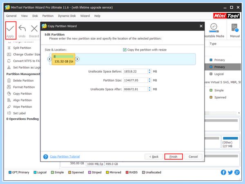Open the General menu

pyautogui.click(x=11, y=16)
